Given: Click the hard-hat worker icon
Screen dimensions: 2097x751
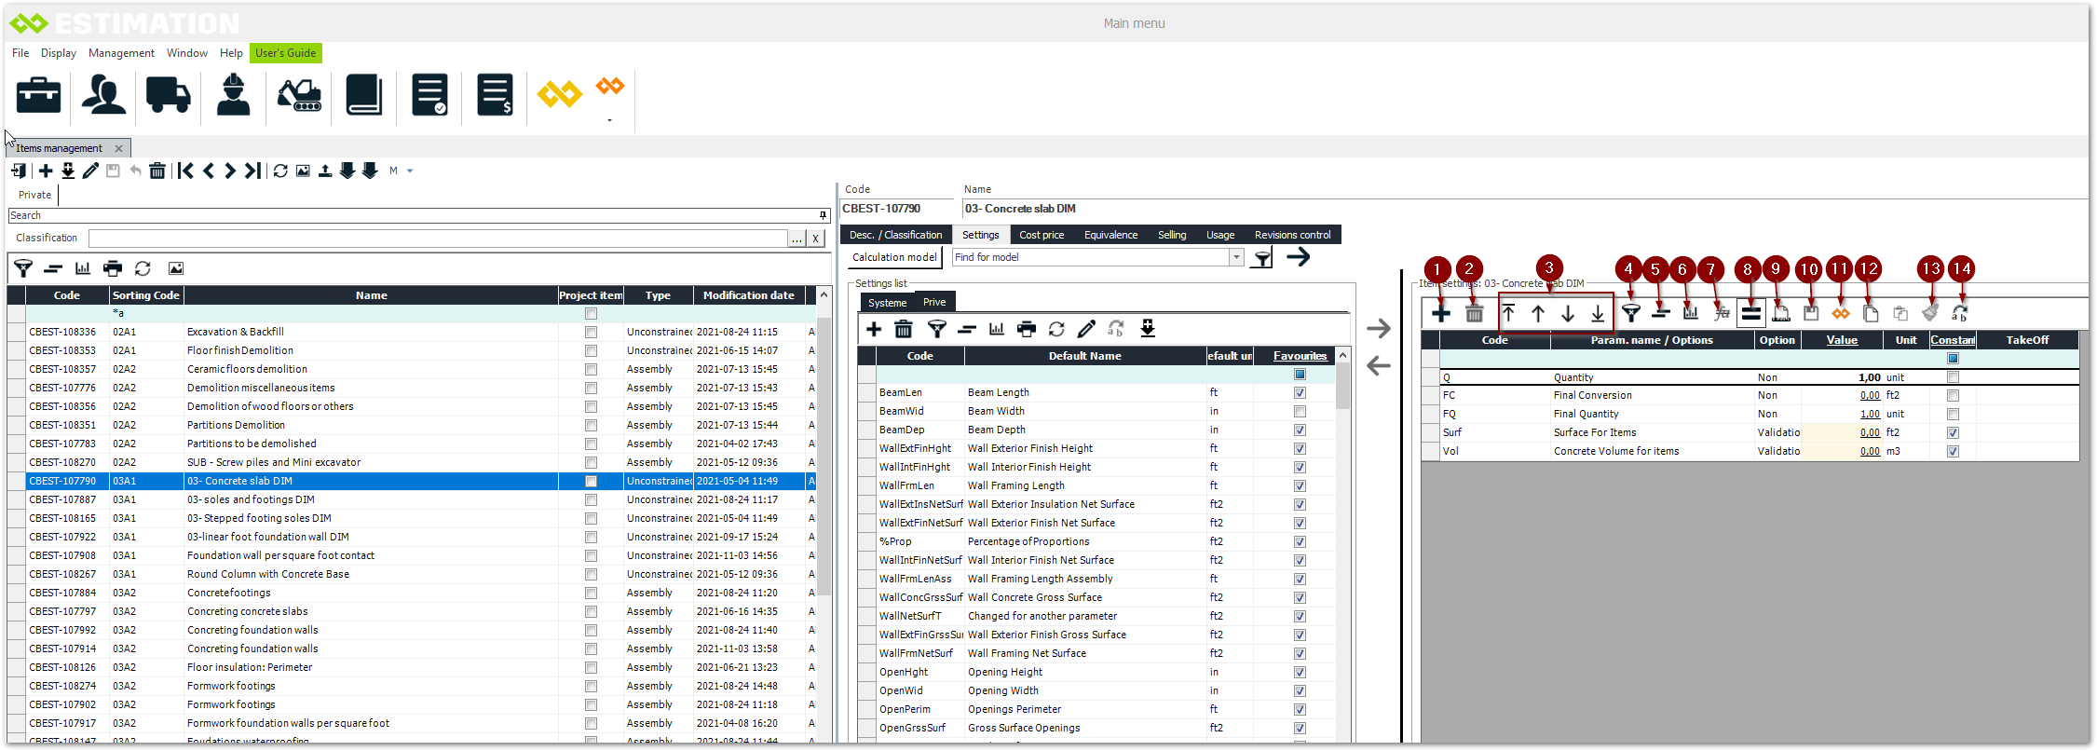Looking at the screenshot, I should click(x=233, y=95).
